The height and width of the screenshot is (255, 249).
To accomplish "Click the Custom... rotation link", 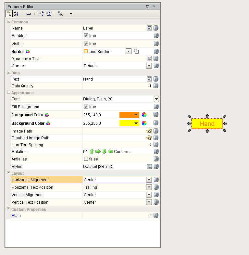I will (122, 152).
